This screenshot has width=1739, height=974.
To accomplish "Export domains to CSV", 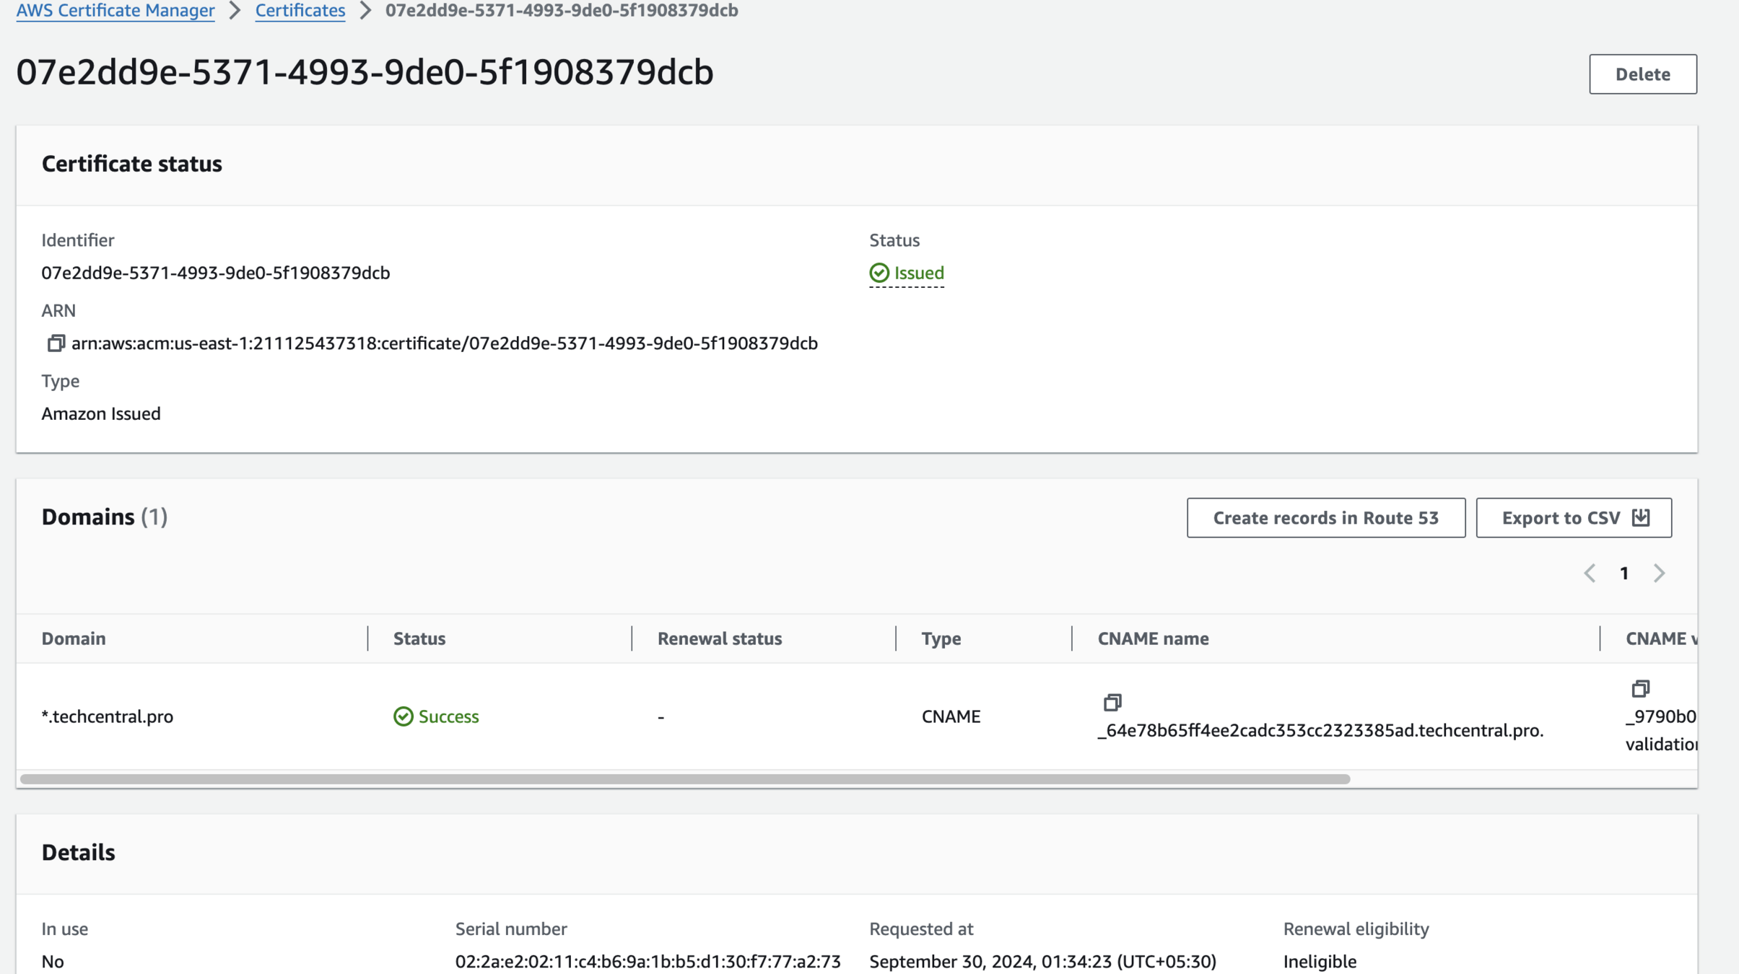I will tap(1561, 518).
